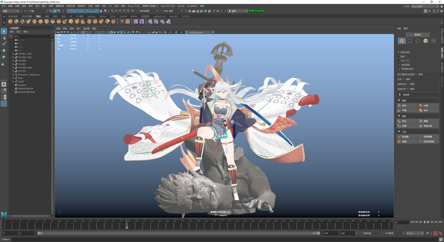Expand the UV1001_1003 node in Outliner

coord(13,54)
